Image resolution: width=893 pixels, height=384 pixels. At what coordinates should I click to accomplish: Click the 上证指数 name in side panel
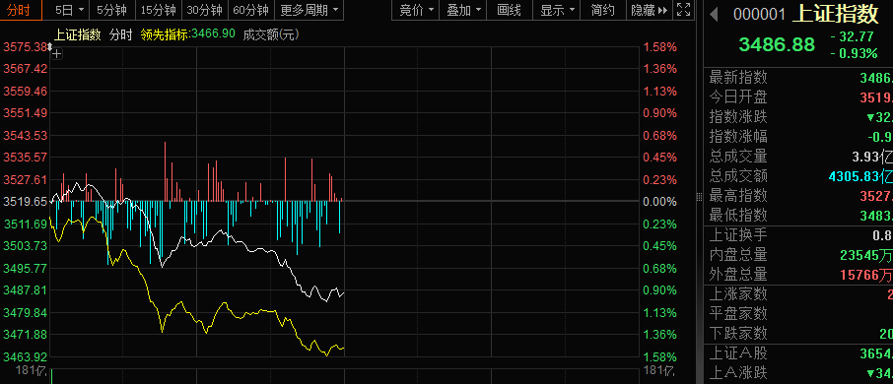[836, 13]
